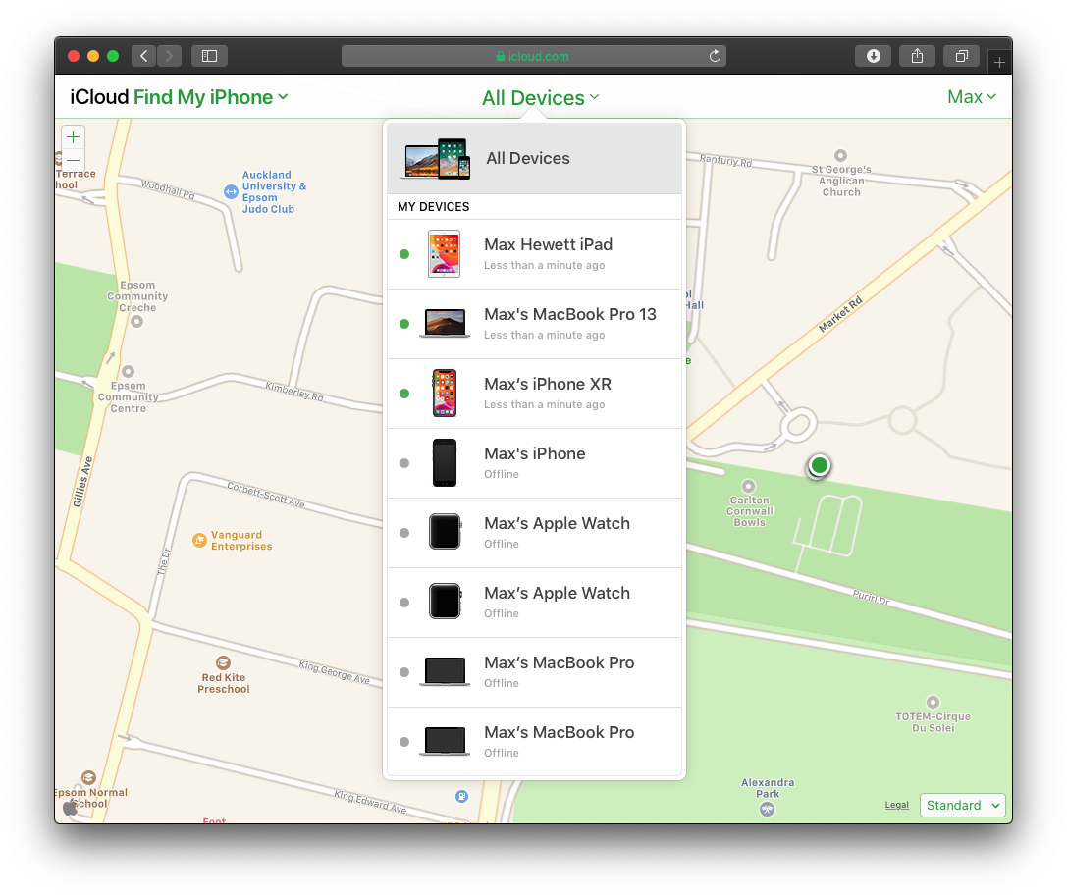Open the Max account menu

(x=972, y=97)
